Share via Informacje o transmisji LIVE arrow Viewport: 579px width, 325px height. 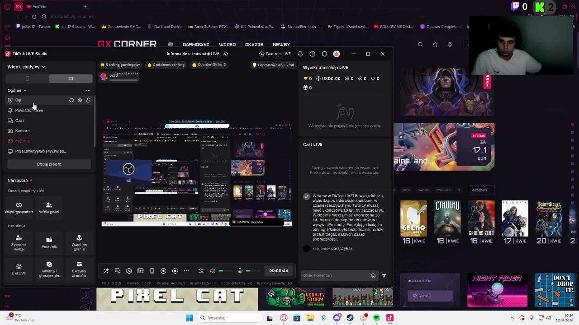[x=226, y=54]
